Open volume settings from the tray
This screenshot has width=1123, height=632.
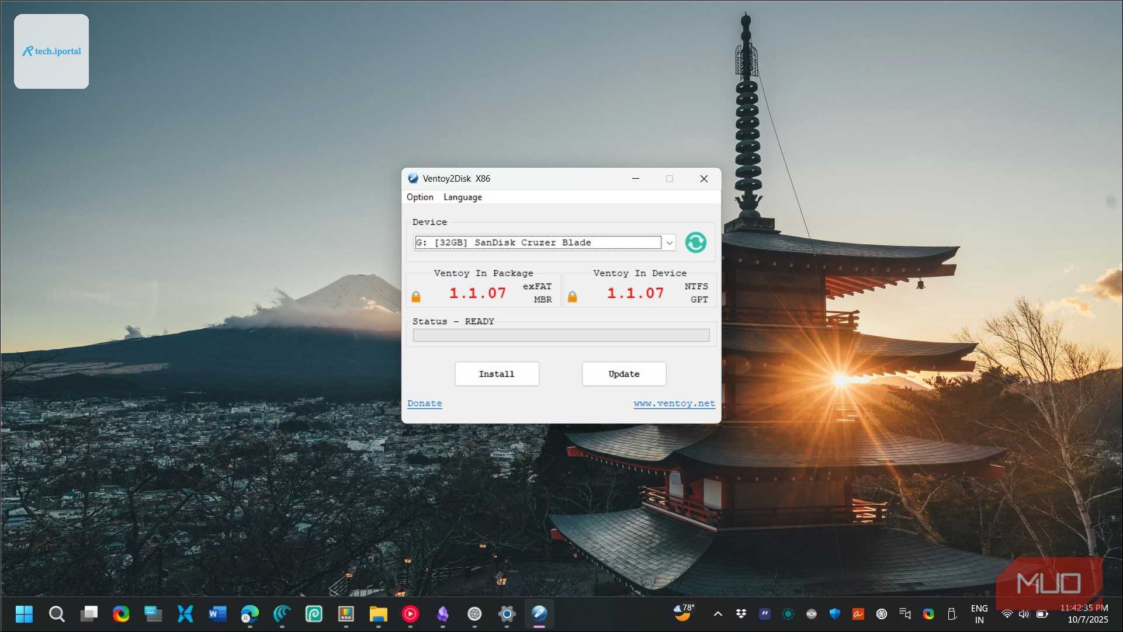[x=1024, y=614]
